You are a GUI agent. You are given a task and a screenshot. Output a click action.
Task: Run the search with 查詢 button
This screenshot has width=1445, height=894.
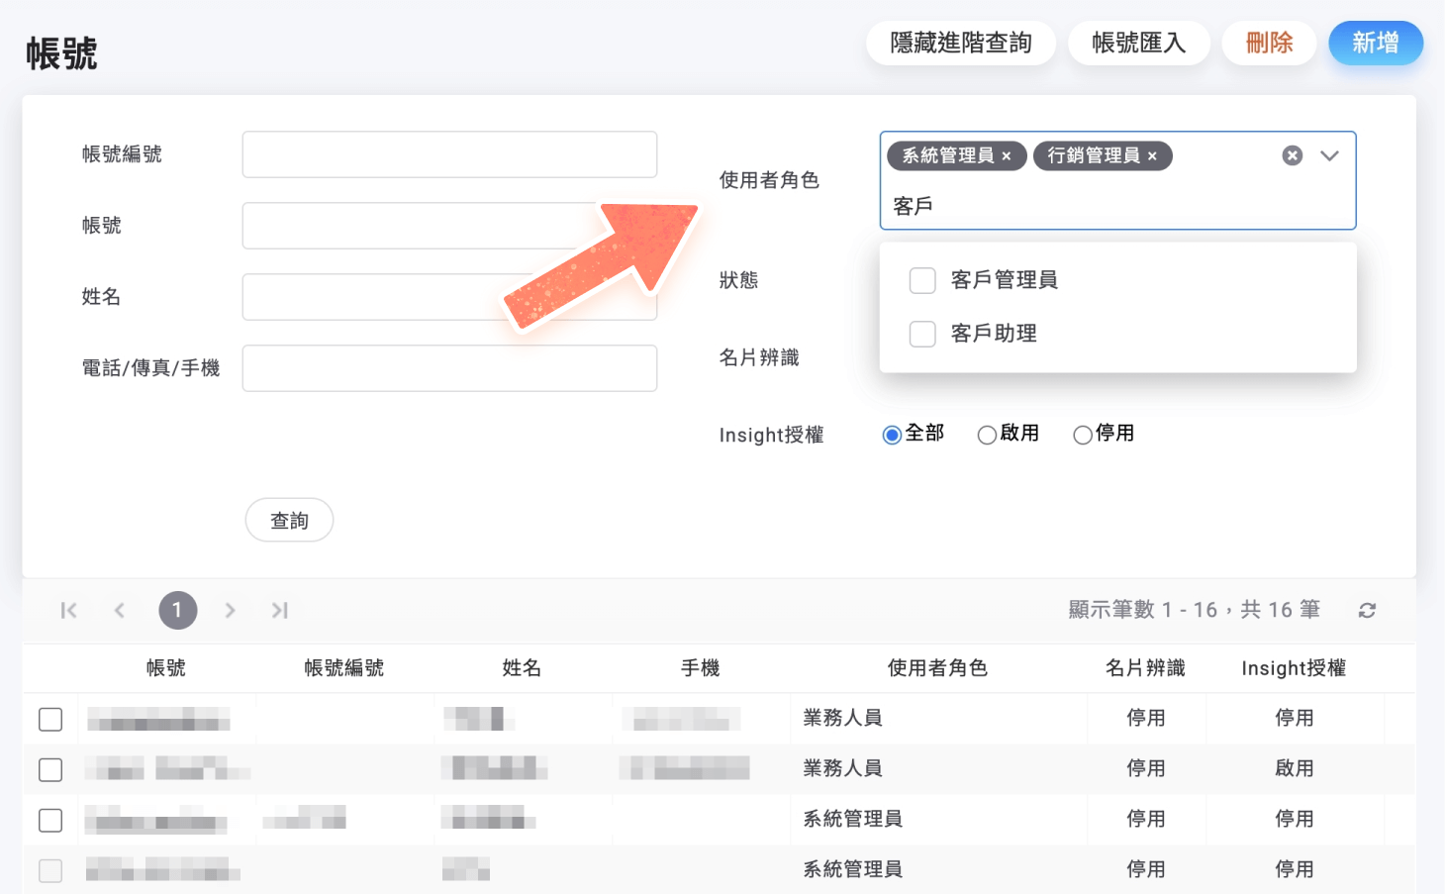[289, 520]
